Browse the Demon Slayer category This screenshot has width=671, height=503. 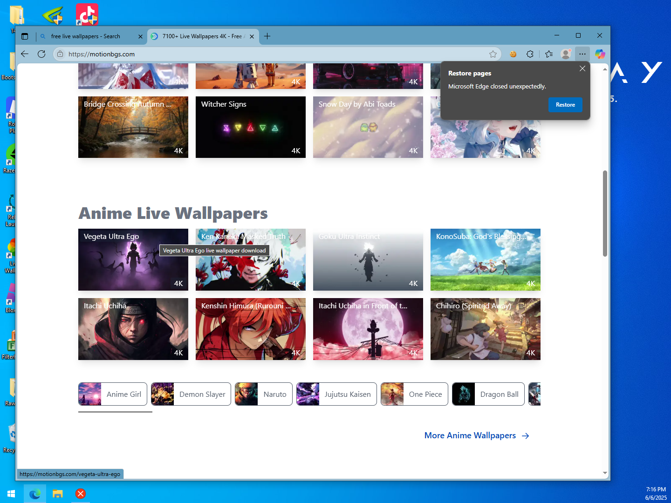pos(191,394)
